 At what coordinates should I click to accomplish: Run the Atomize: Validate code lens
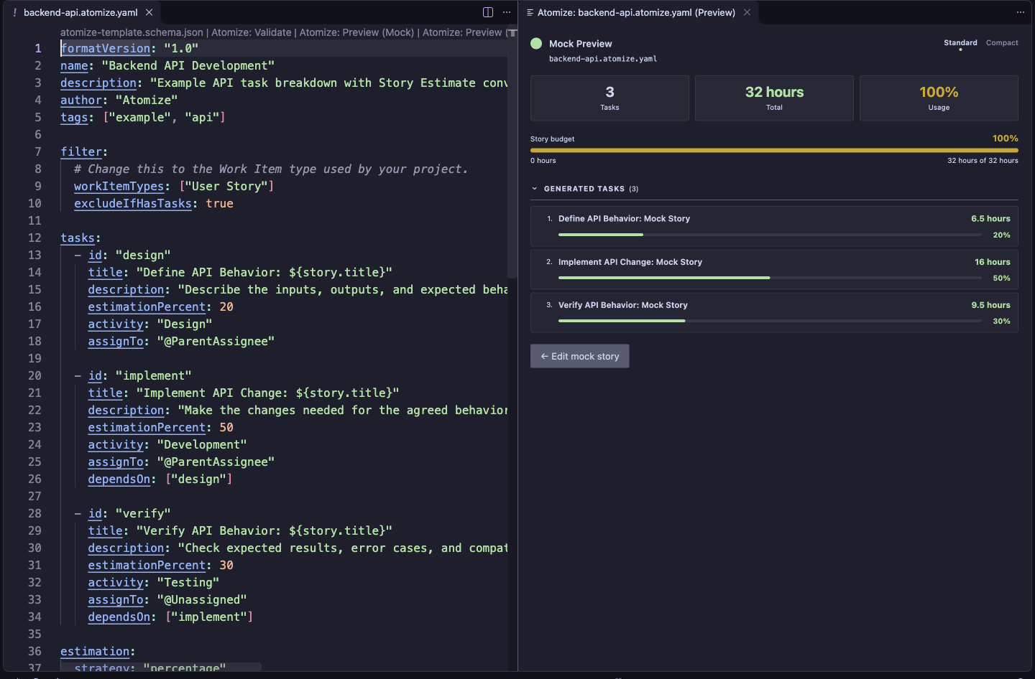[x=252, y=32]
